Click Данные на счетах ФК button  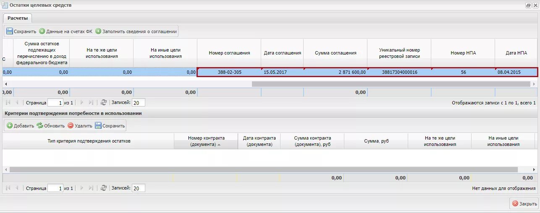click(x=66, y=31)
